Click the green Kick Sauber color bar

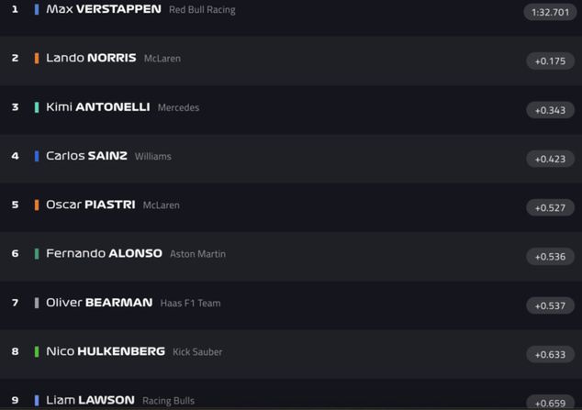pyautogui.click(x=37, y=351)
